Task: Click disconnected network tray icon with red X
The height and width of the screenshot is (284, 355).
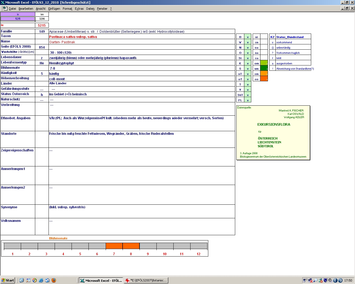Action: pyautogui.click(x=310, y=280)
